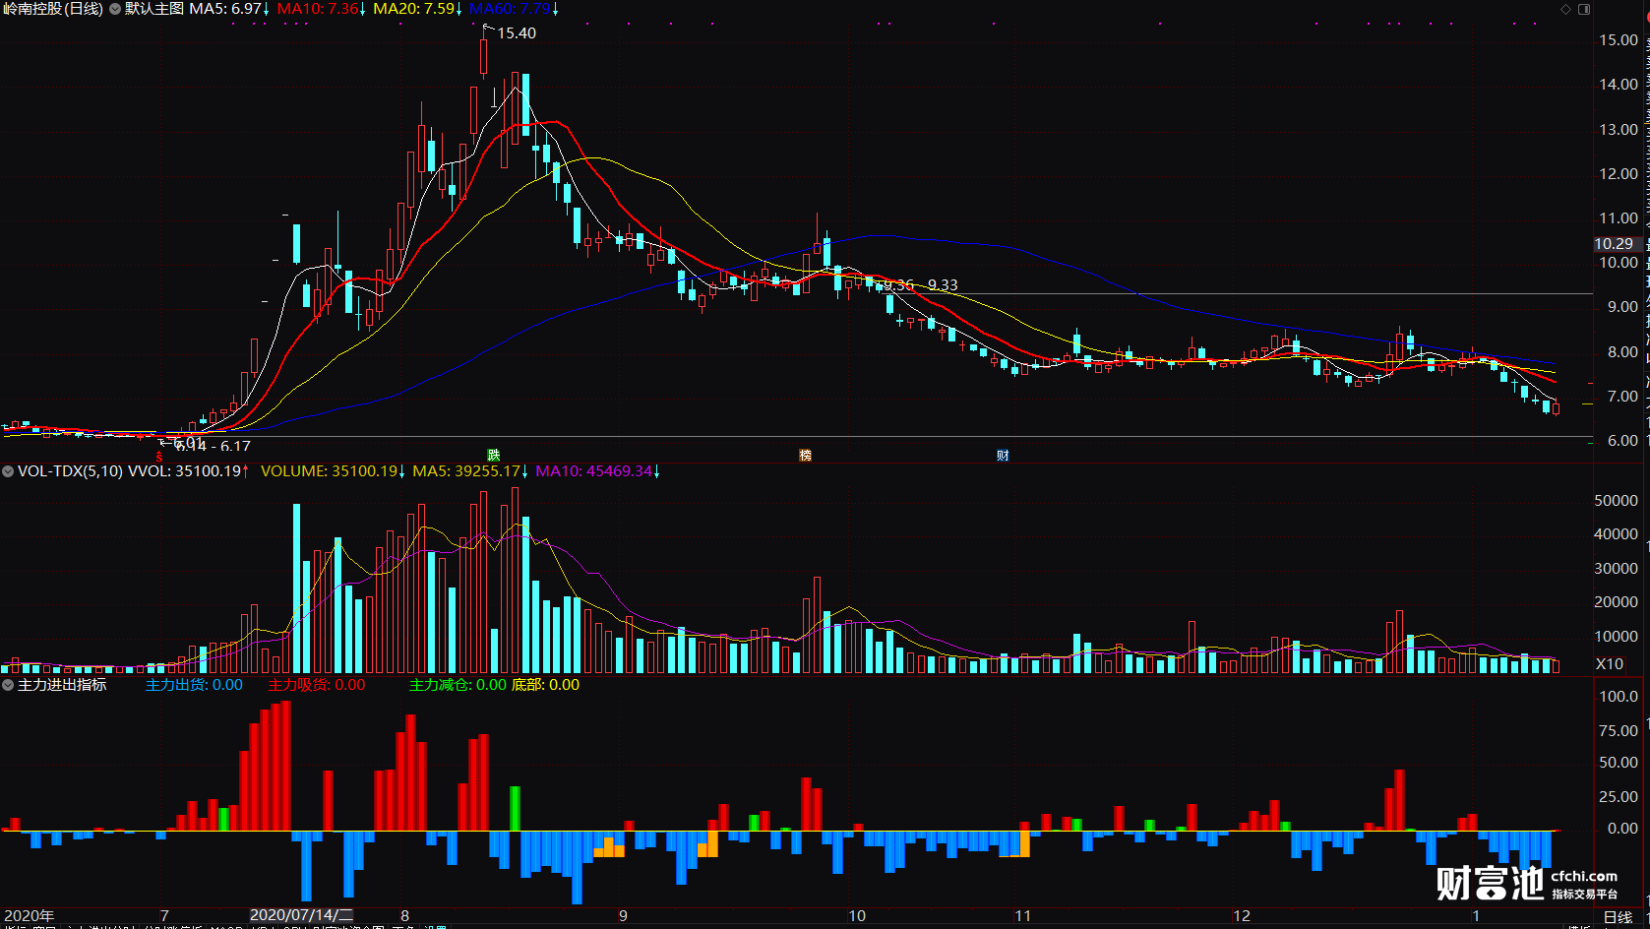The image size is (1650, 929).
Task: Click the 主力吸货: 0.00 label
Action: pyautogui.click(x=317, y=685)
